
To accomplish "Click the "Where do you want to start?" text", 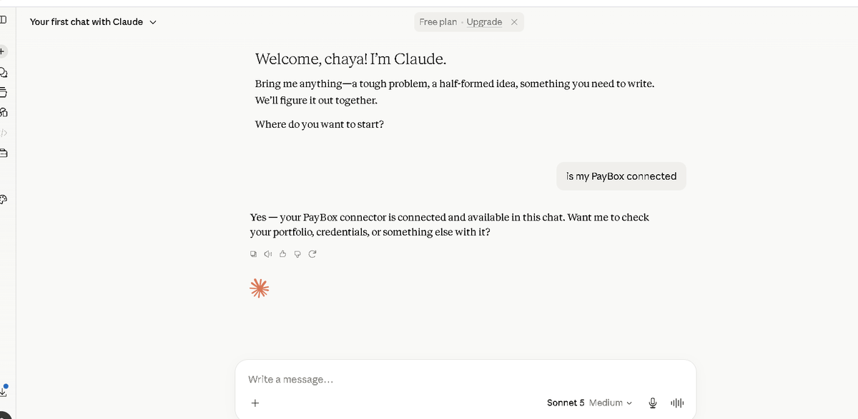I will tap(320, 124).
